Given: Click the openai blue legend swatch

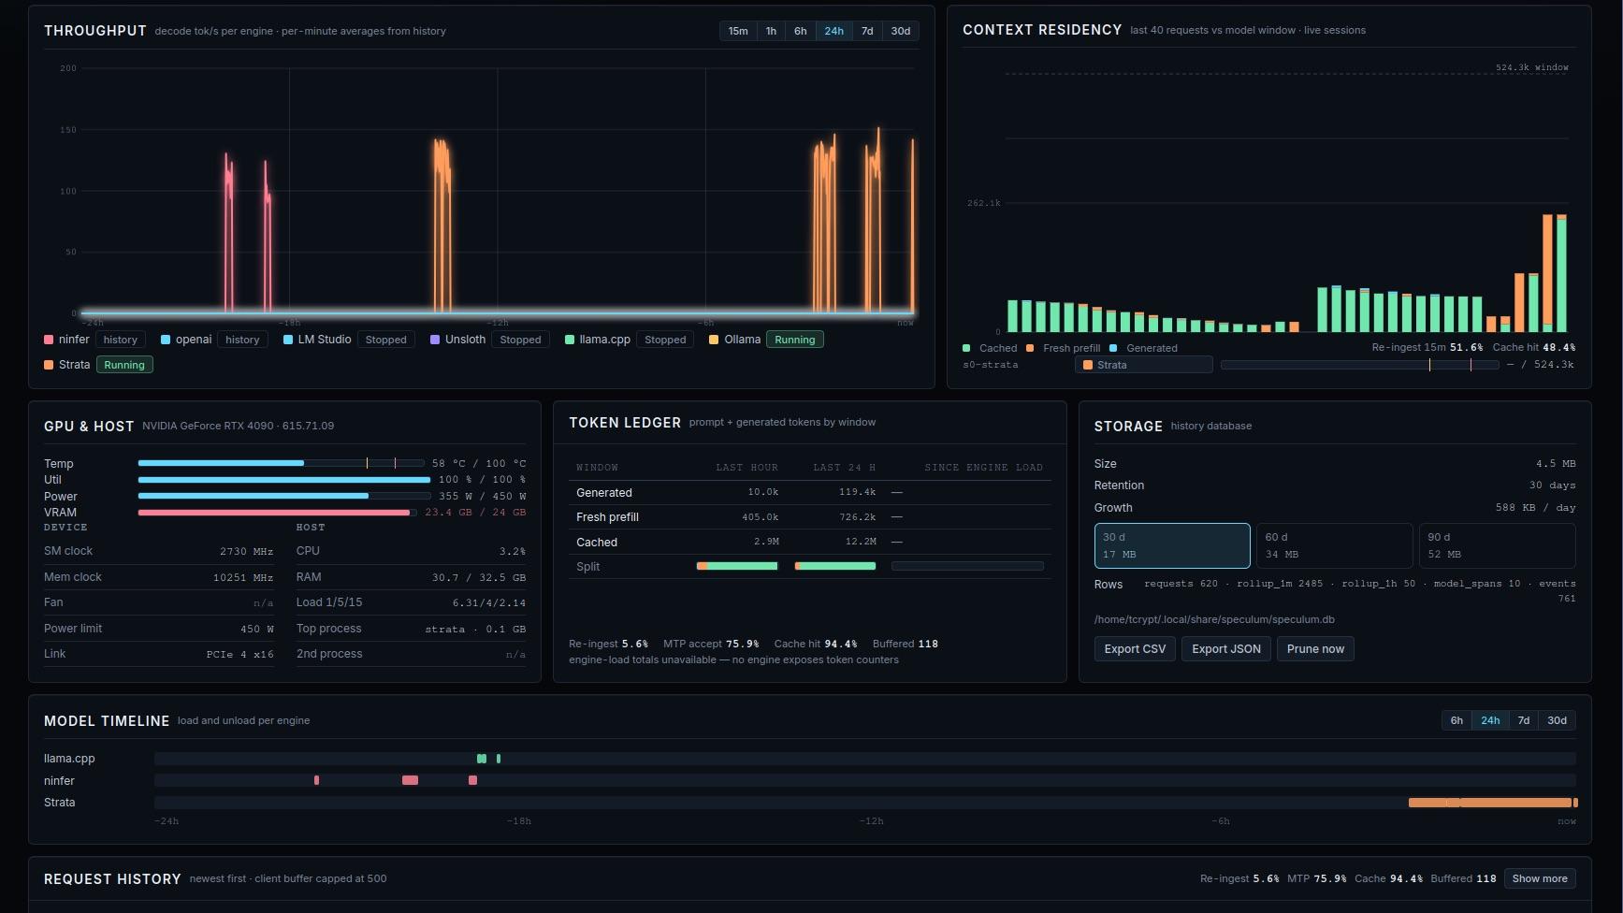Looking at the screenshot, I should click(x=166, y=340).
